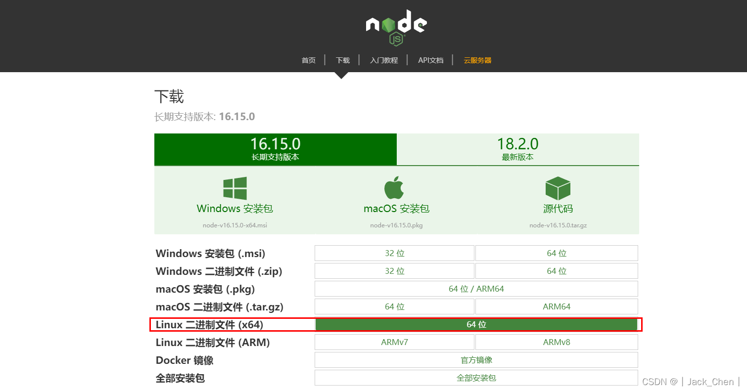This screenshot has height=391, width=747.
Task: Click the Linux 二进制文件 (ARM) row label
Action: (213, 343)
